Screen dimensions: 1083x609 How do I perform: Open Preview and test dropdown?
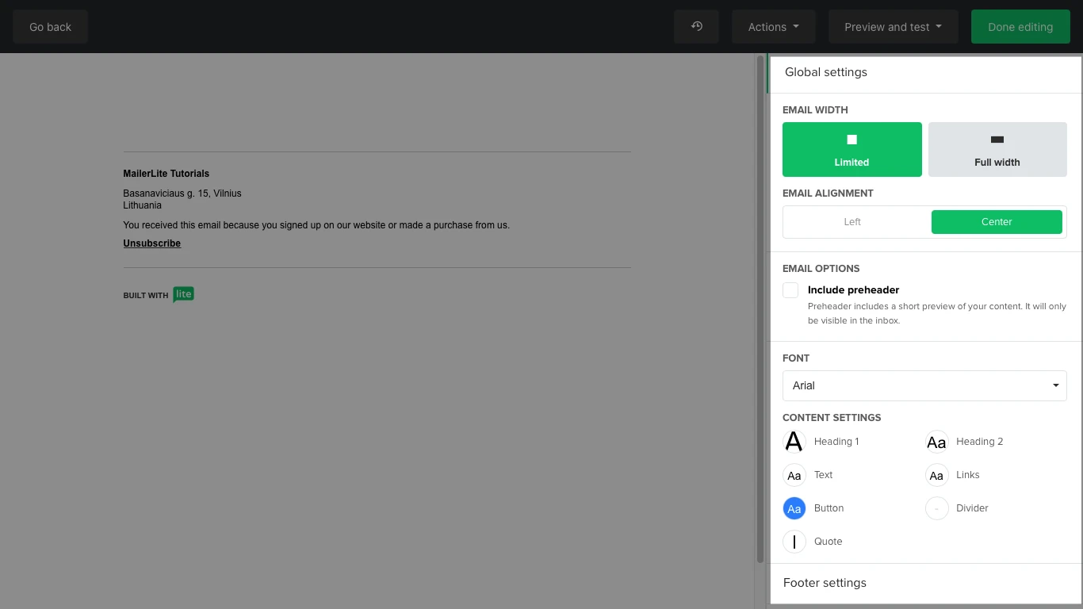(x=893, y=27)
